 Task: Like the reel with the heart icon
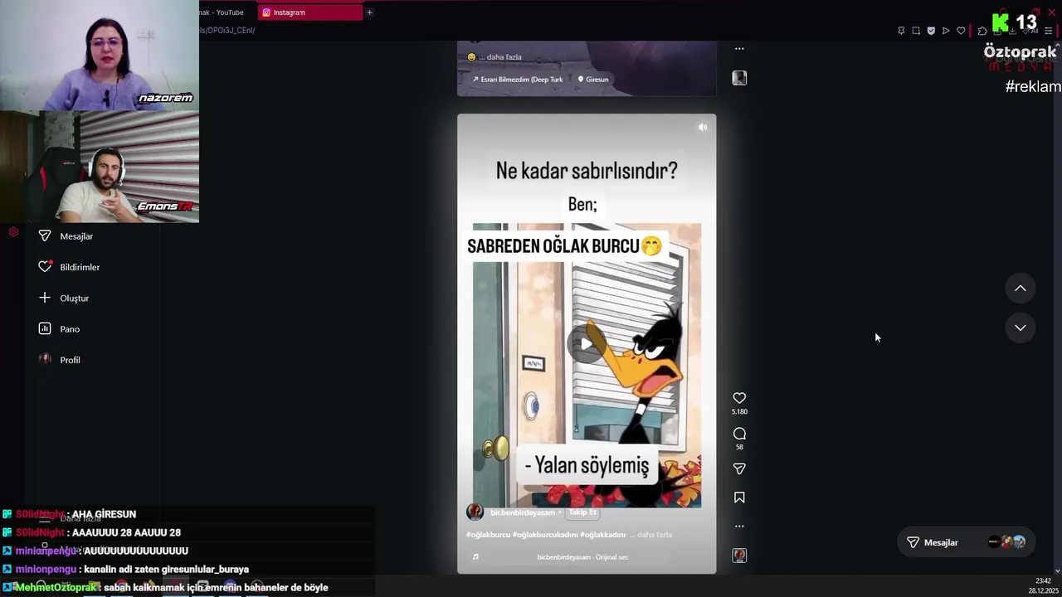click(x=739, y=398)
